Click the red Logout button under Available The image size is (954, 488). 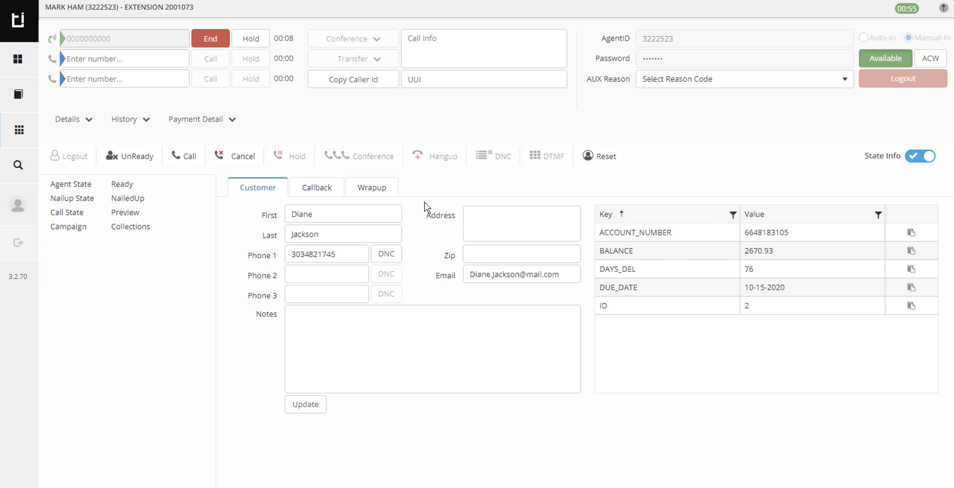click(x=902, y=79)
